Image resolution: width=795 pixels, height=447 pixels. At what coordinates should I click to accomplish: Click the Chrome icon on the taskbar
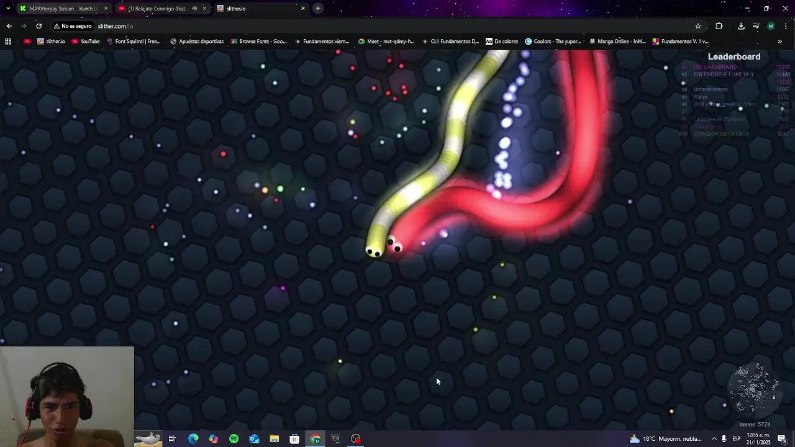[x=316, y=439]
